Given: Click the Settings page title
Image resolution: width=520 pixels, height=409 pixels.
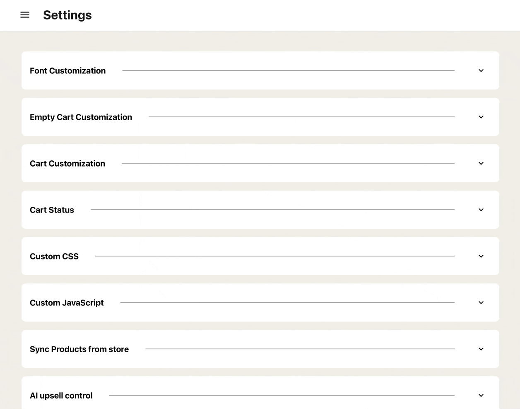Looking at the screenshot, I should coord(67,15).
